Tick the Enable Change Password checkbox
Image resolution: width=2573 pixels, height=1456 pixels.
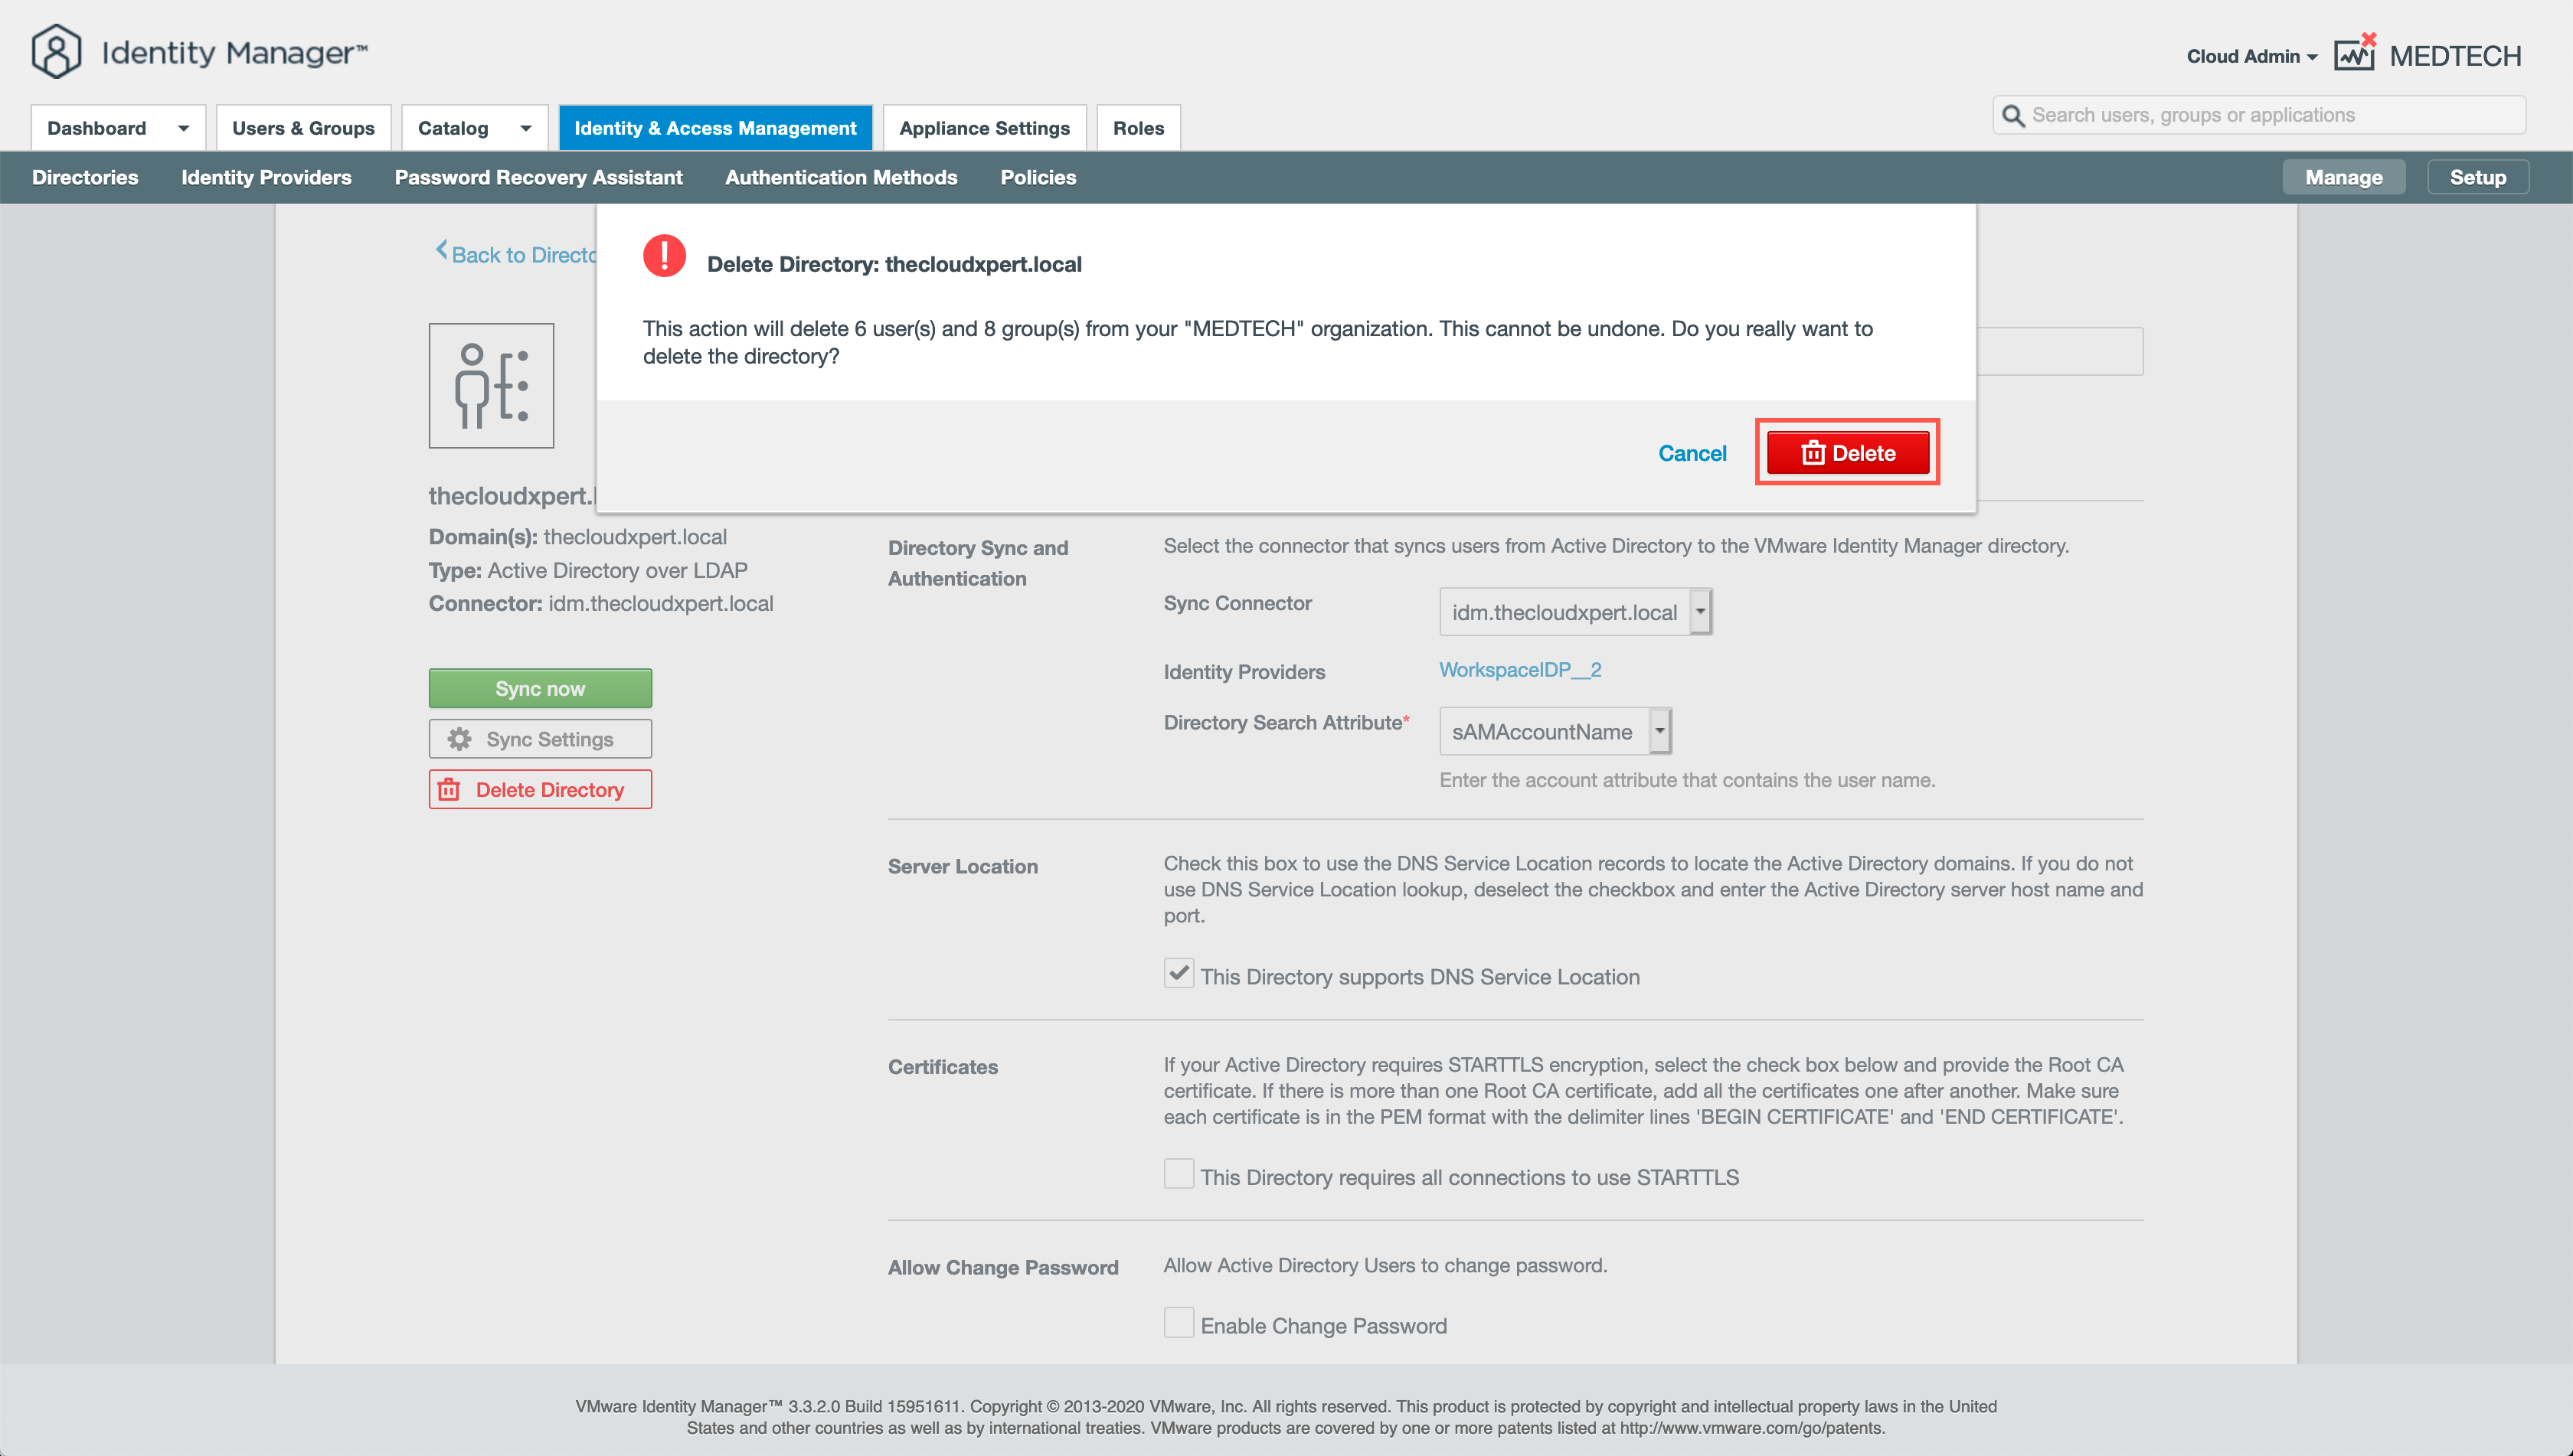click(1179, 1323)
